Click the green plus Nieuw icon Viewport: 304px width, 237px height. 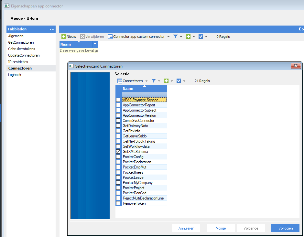64,37
